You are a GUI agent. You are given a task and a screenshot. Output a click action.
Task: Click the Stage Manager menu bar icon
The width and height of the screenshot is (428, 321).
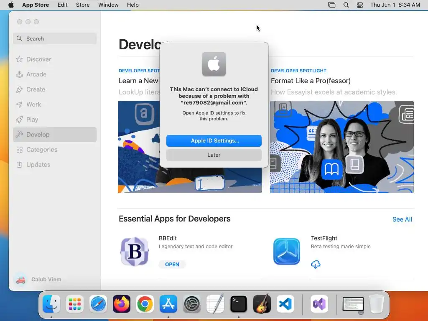point(331,5)
